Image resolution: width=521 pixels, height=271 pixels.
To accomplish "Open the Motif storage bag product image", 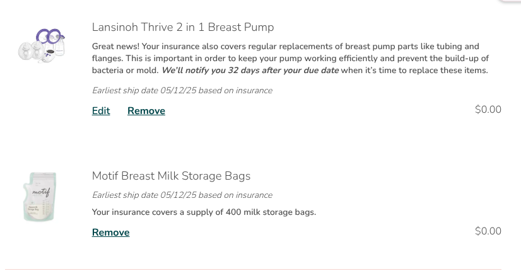I will [x=40, y=196].
